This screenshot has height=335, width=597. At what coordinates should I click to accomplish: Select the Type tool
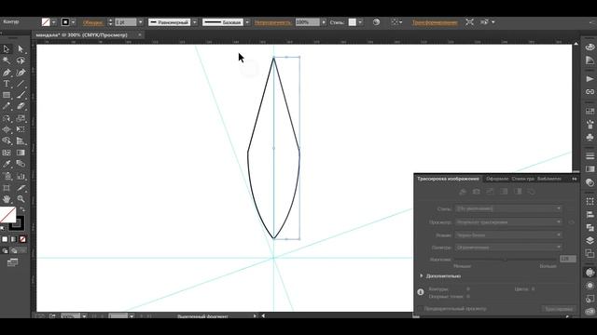[x=7, y=84]
